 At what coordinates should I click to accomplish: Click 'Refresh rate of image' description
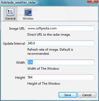(50, 52)
